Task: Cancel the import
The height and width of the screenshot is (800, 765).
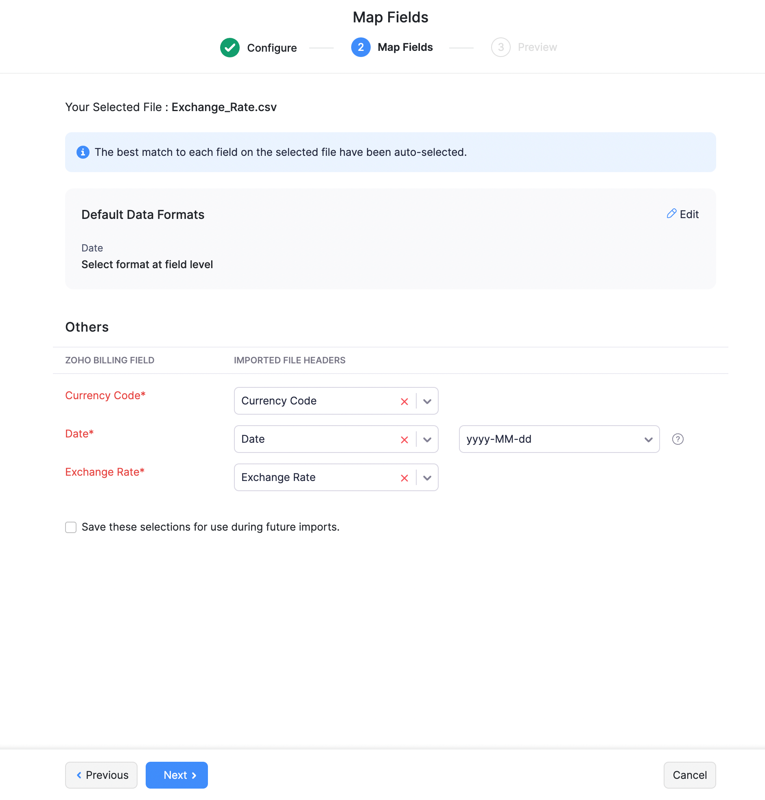Action: coord(689,775)
